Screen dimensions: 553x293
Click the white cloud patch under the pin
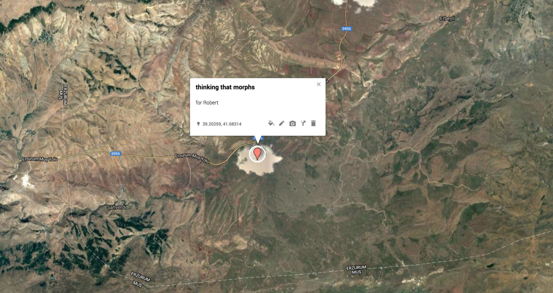(260, 160)
